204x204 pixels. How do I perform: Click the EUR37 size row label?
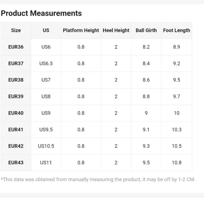pos(16,63)
